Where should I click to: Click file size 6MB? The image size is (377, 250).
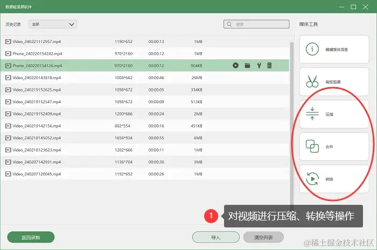click(198, 138)
